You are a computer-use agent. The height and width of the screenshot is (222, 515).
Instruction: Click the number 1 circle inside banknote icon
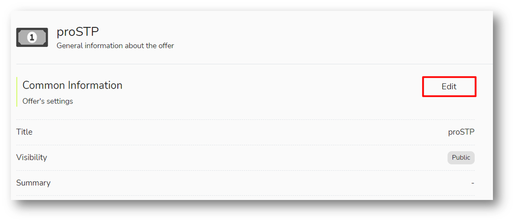point(32,37)
